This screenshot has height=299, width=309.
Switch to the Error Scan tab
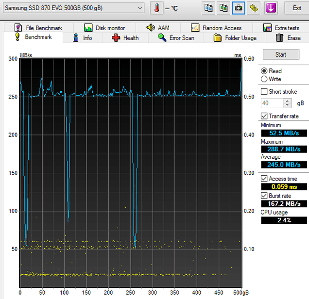tap(176, 38)
